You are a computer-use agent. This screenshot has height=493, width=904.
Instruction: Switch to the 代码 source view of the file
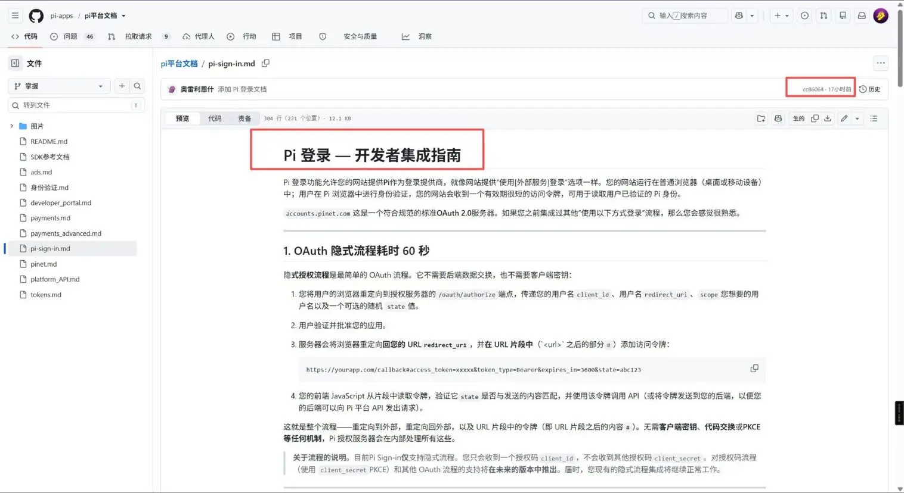tap(215, 118)
